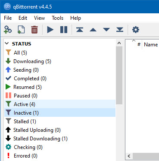Show Resumed (5) torrents

click(x=60, y=87)
